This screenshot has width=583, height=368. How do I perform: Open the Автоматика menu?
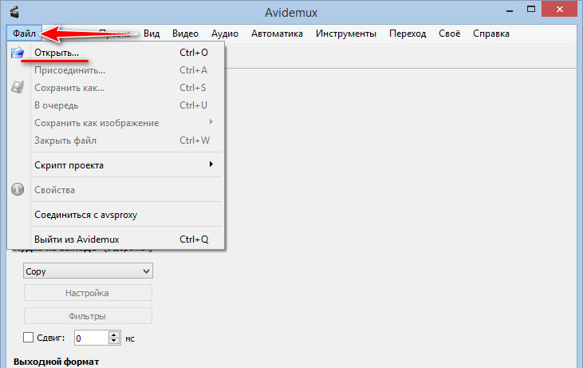point(277,34)
